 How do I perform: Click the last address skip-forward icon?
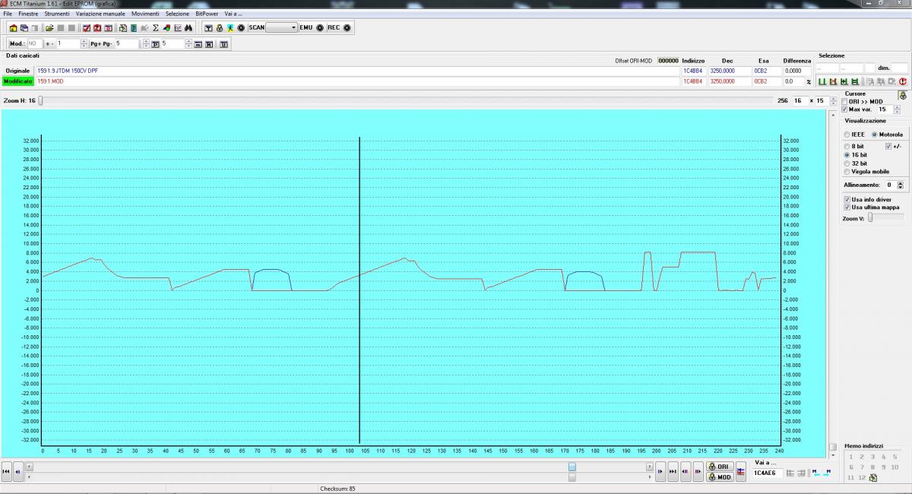tap(673, 471)
